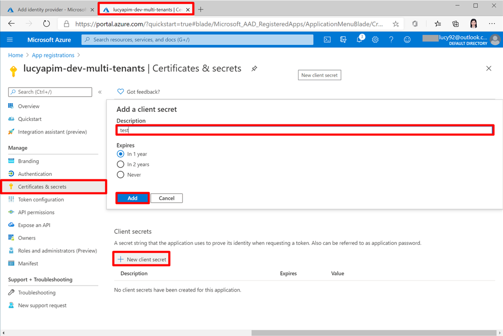Go to Home breadcrumb
The height and width of the screenshot is (336, 503).
point(16,55)
